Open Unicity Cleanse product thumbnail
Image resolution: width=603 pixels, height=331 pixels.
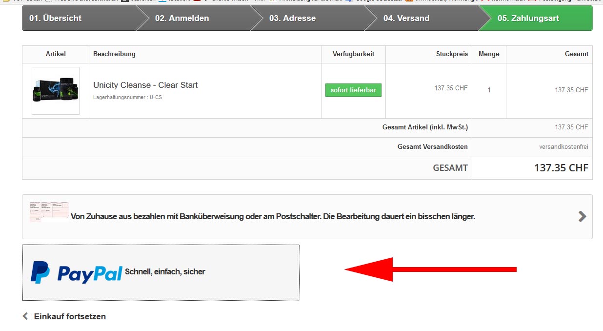tap(56, 91)
